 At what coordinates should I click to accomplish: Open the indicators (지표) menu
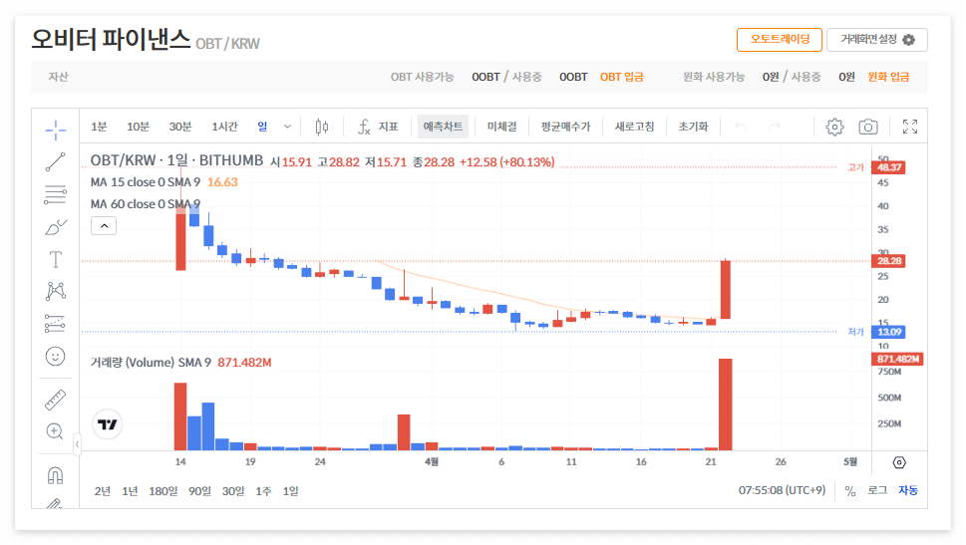pos(378,127)
